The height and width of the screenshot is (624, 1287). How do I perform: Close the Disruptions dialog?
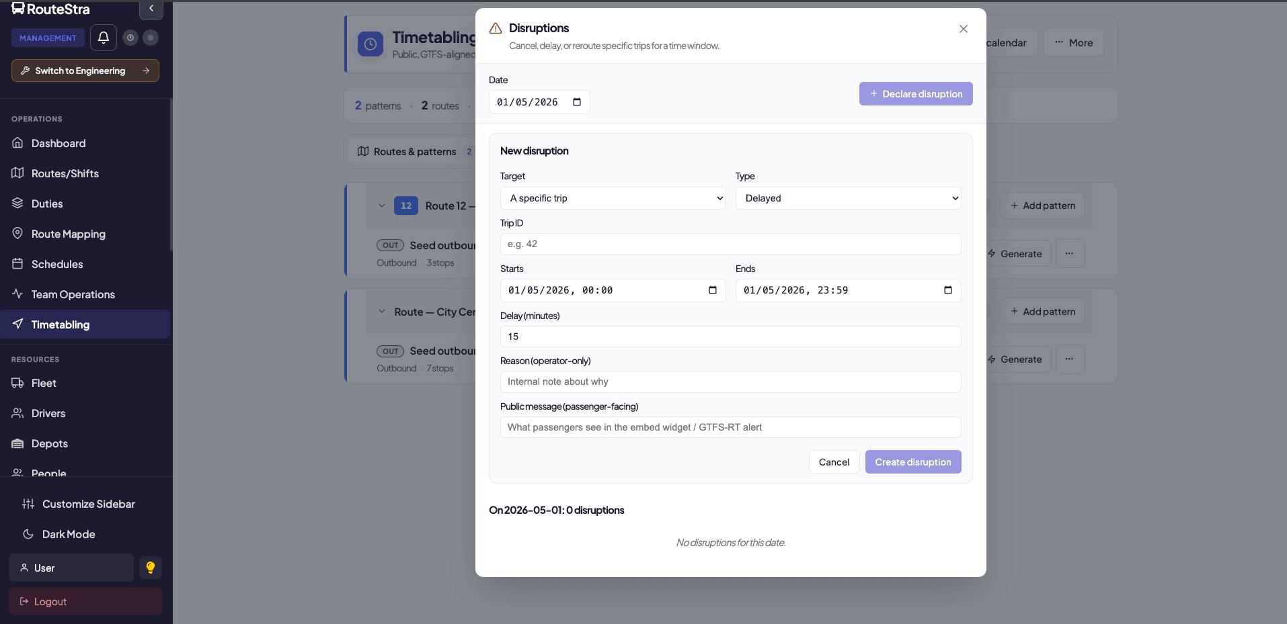[964, 29]
